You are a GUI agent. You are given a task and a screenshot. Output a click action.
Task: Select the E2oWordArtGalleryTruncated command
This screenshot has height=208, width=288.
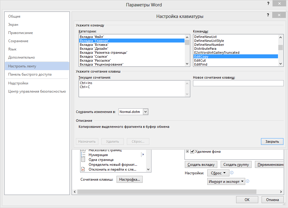click(236, 53)
